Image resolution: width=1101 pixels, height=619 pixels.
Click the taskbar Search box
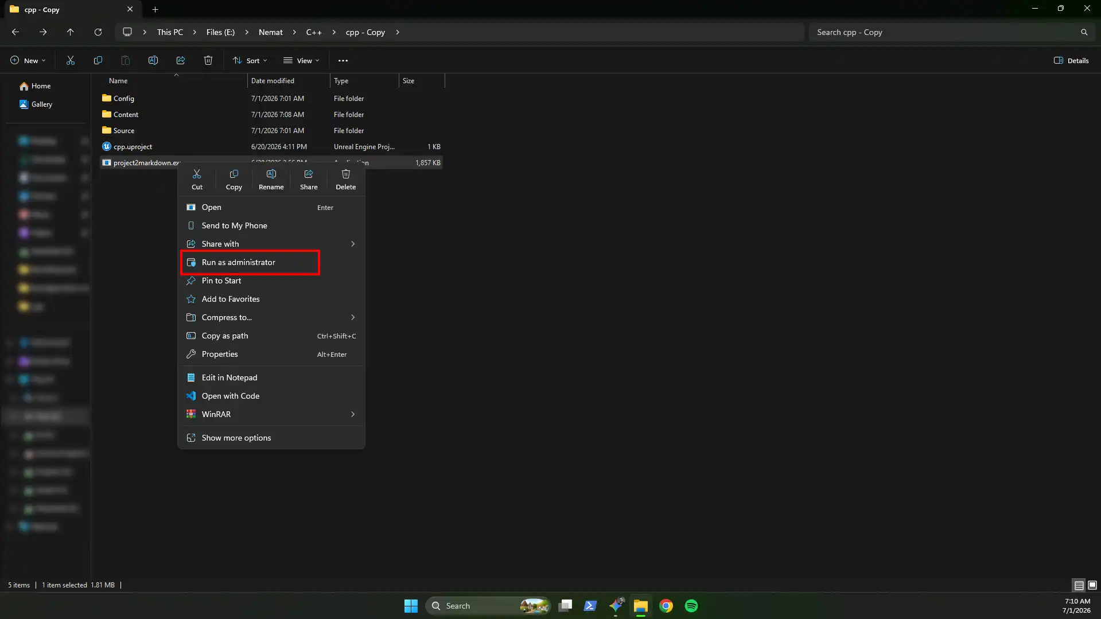488,606
